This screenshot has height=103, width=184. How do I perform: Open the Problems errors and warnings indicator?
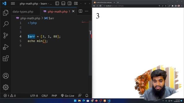coord(10,96)
